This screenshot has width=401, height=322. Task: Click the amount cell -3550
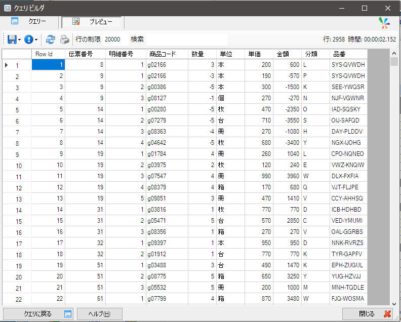(x=287, y=120)
